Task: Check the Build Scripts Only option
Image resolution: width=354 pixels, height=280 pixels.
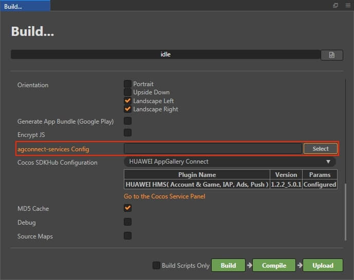Action: click(156, 266)
